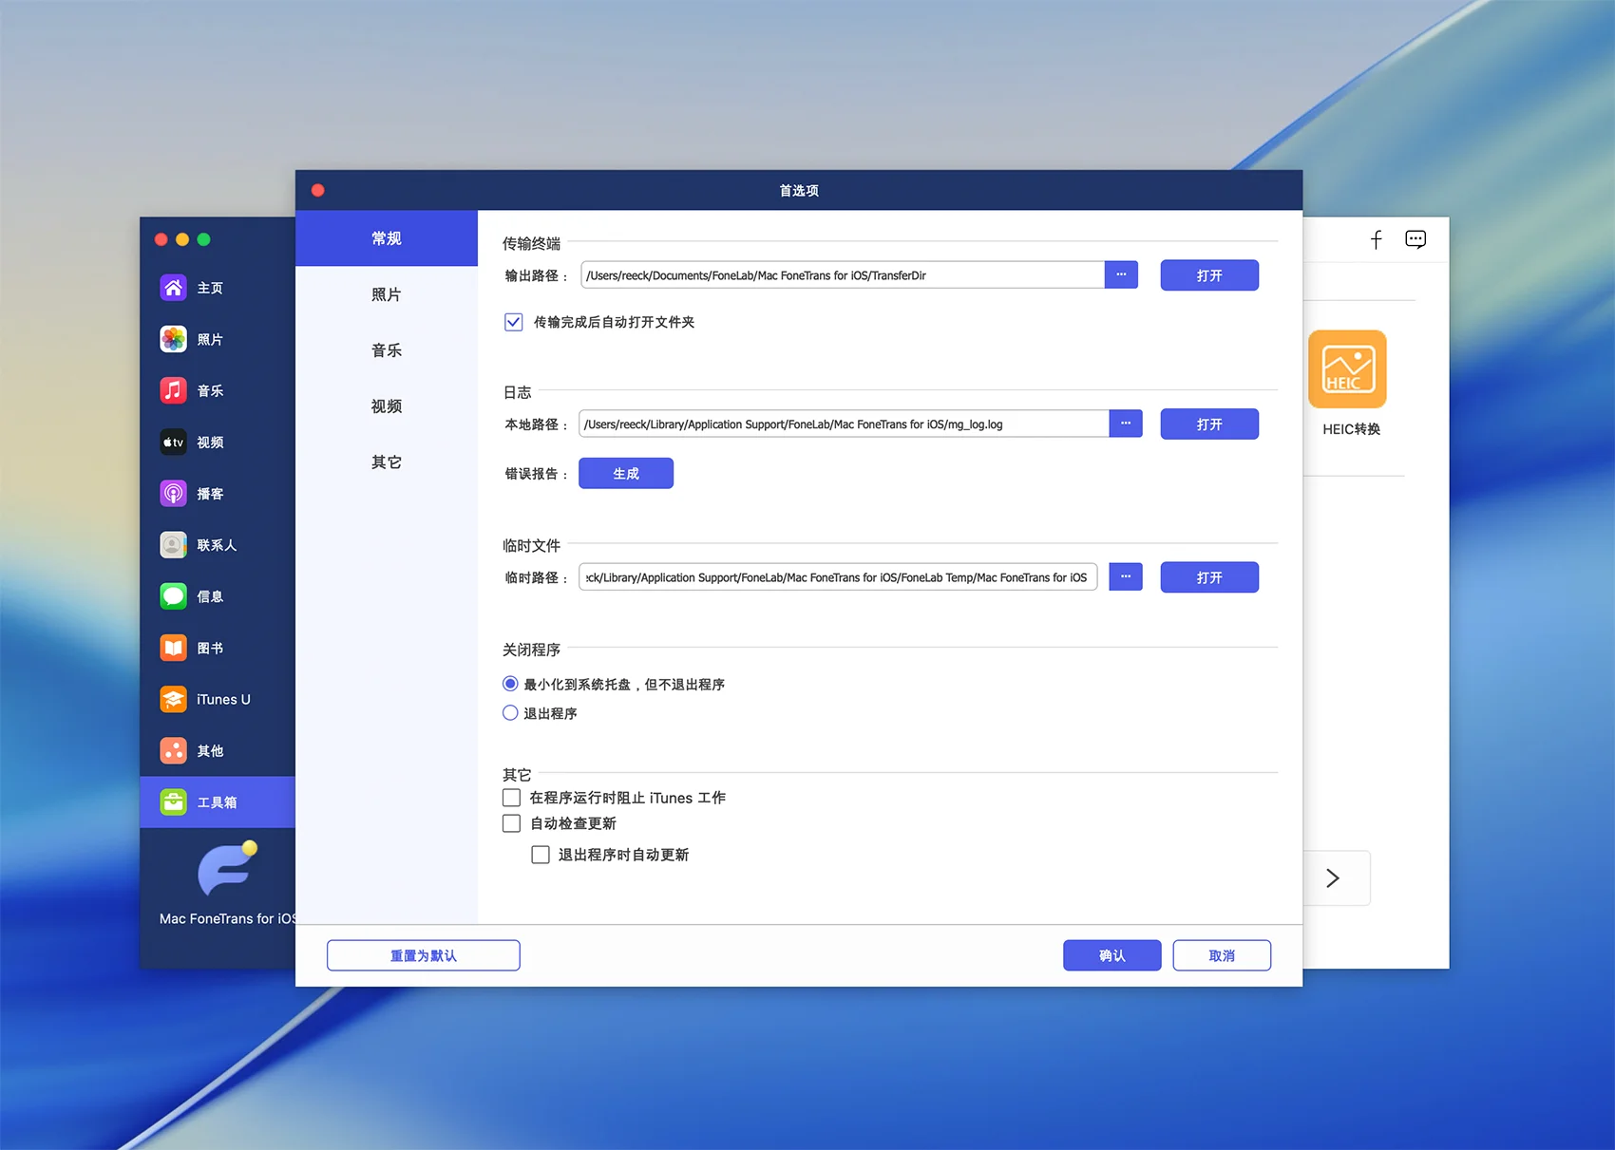This screenshot has width=1615, height=1150.
Task: Select the quit program radio button
Action: pyautogui.click(x=510, y=713)
